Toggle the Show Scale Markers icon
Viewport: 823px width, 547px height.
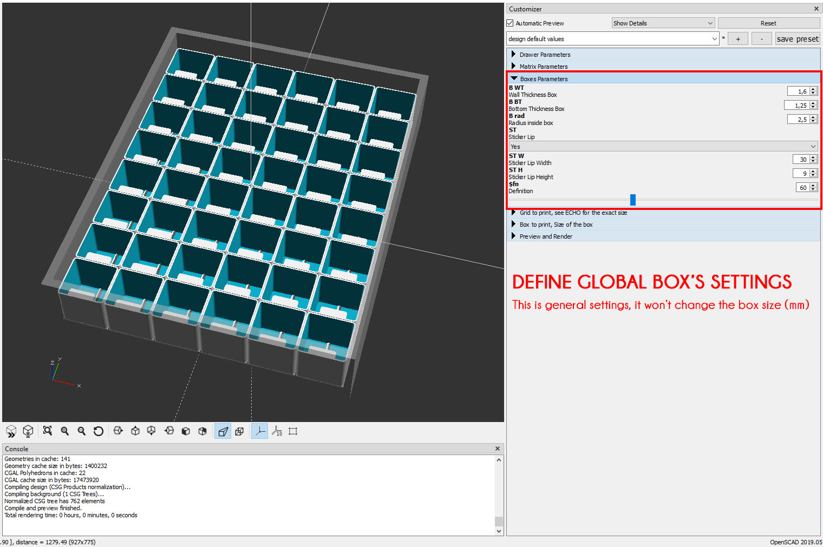277,431
